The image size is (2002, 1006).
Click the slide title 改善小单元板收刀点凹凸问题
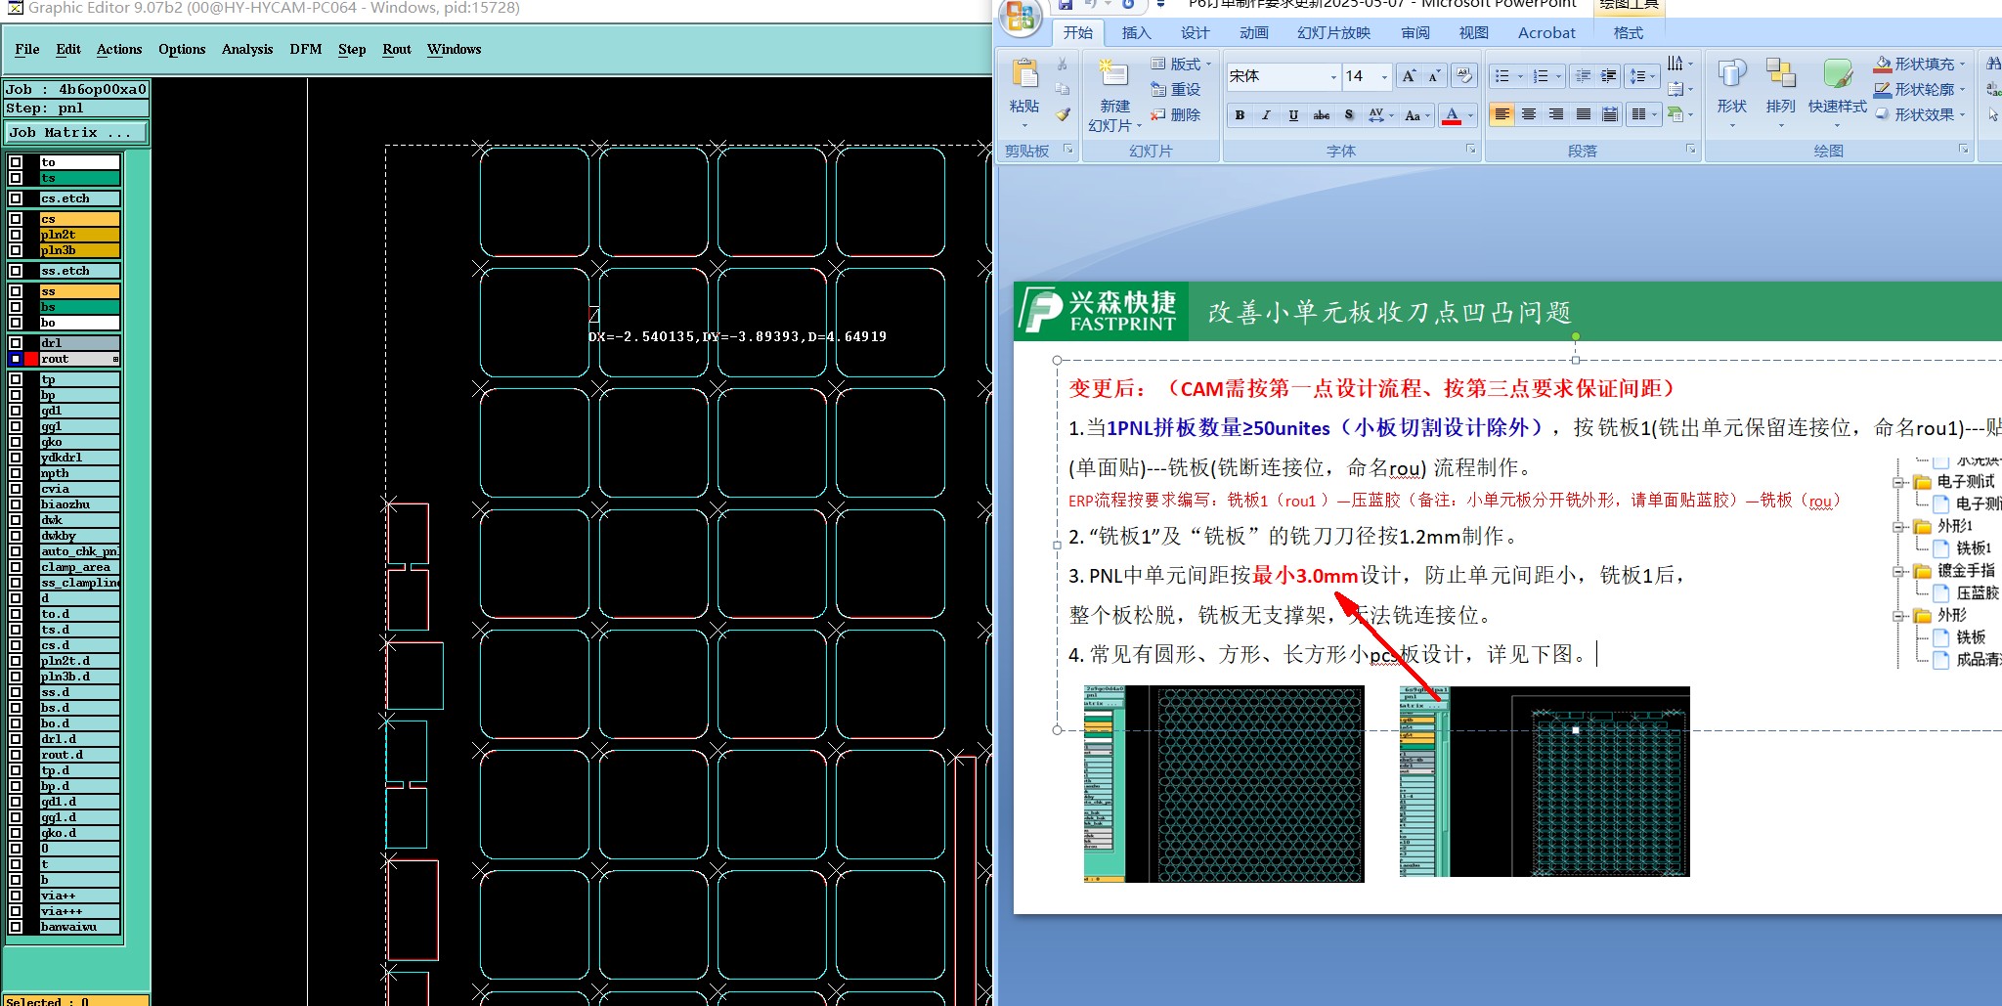pyautogui.click(x=1389, y=312)
